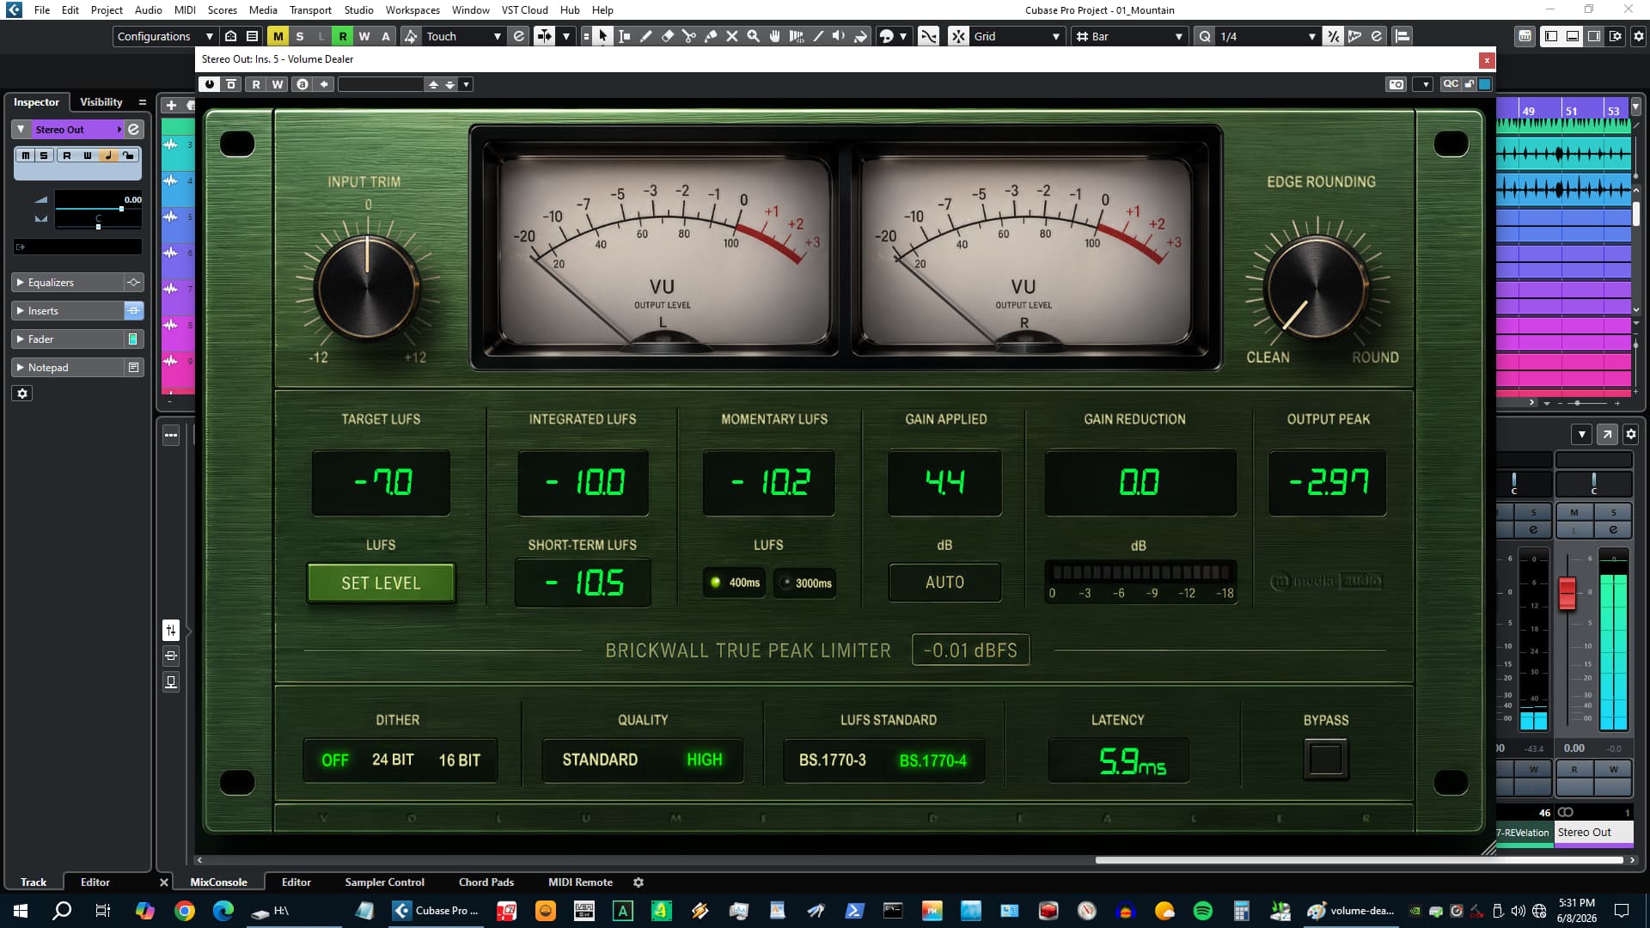The width and height of the screenshot is (1650, 928).
Task: Switch to the MIDI Remote tab
Action: [x=580, y=882]
